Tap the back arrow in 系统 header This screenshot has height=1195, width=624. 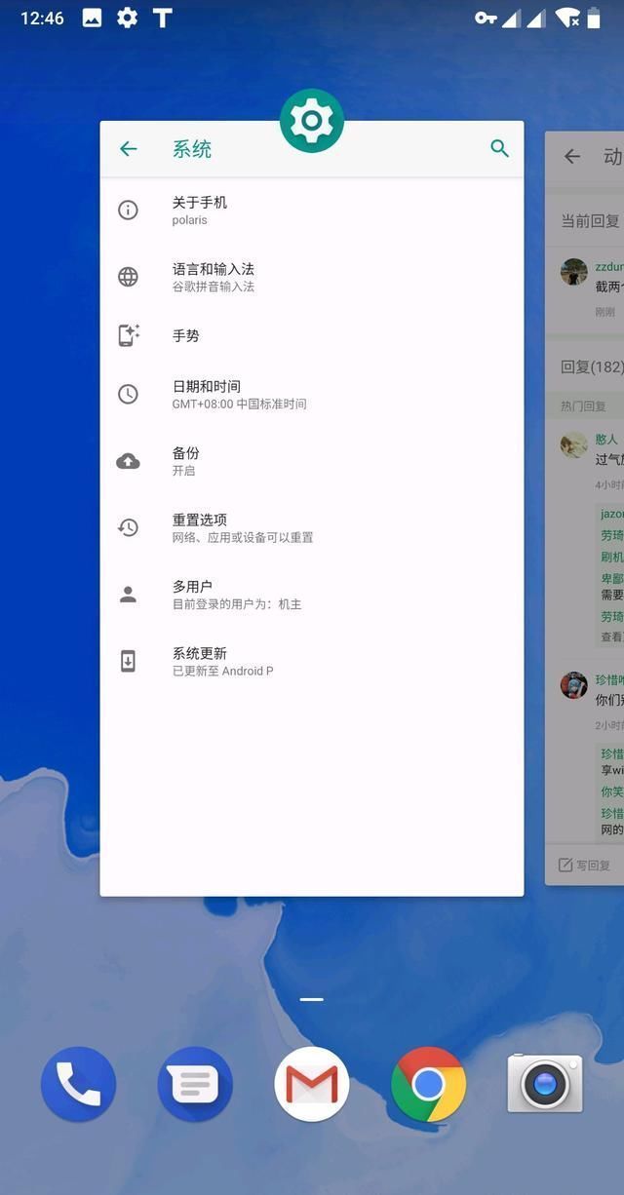click(x=128, y=149)
